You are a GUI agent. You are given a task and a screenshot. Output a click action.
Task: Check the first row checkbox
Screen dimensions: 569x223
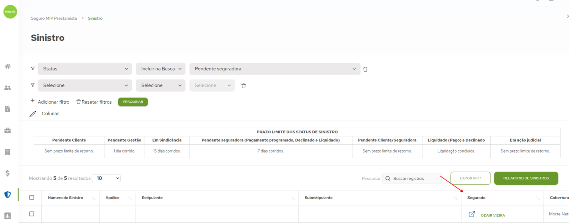pos(32,214)
